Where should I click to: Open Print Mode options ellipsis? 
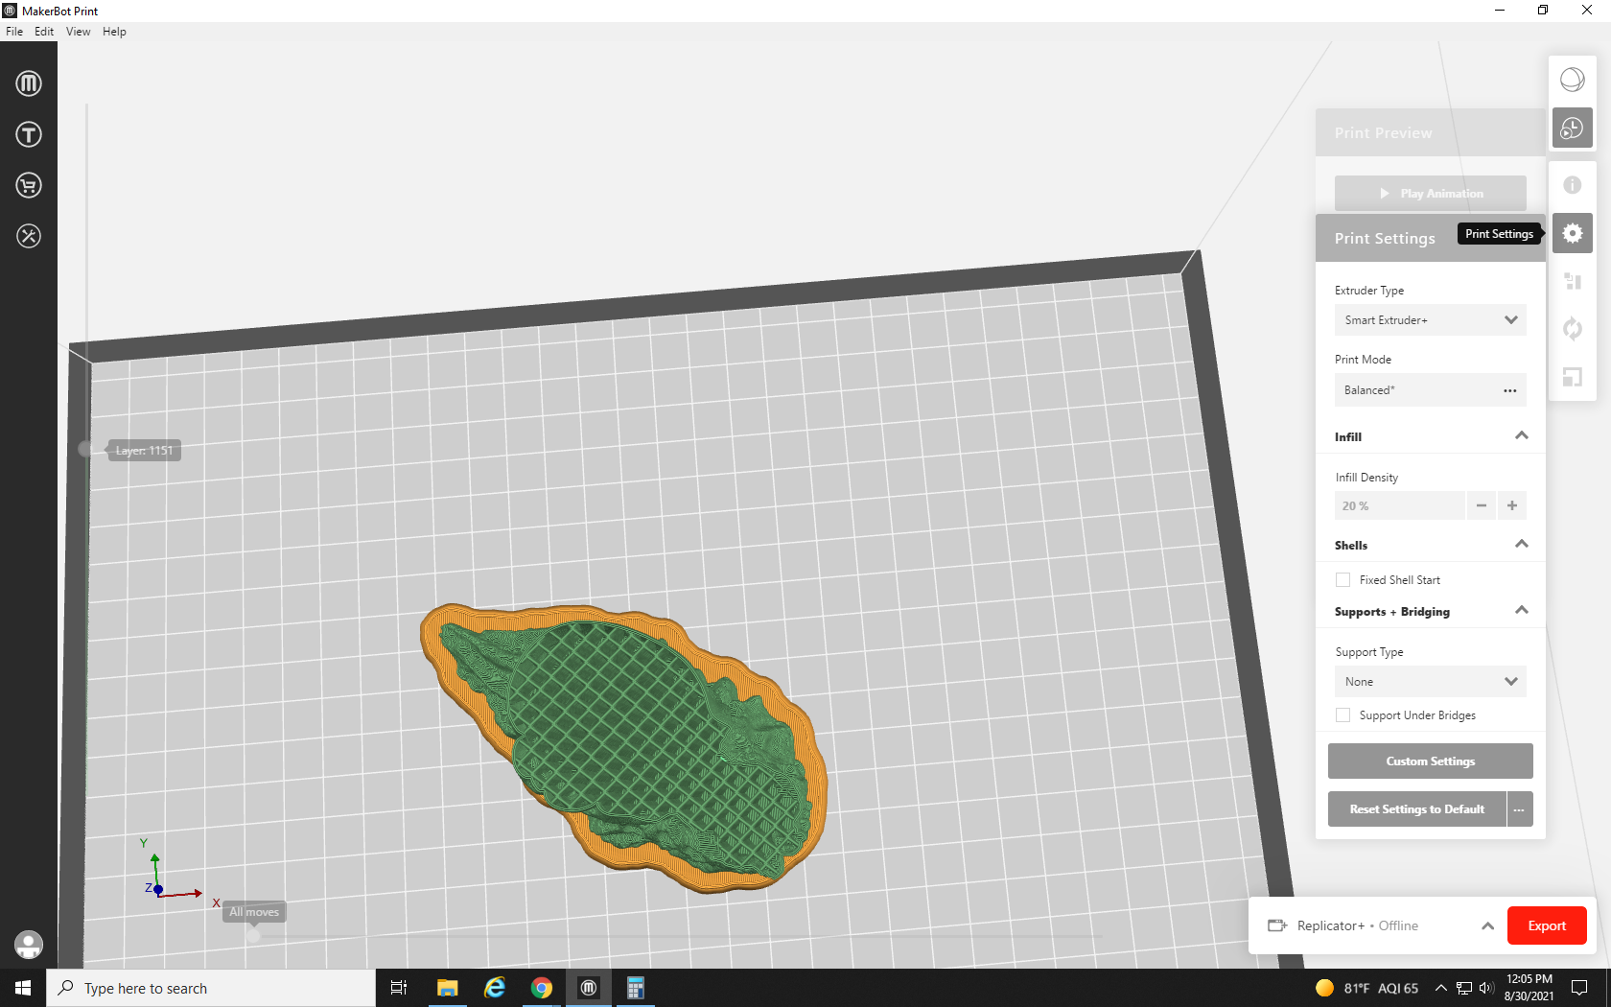tap(1510, 390)
